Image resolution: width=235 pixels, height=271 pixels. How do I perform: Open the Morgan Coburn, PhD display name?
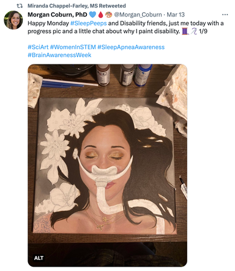pyautogui.click(x=58, y=15)
